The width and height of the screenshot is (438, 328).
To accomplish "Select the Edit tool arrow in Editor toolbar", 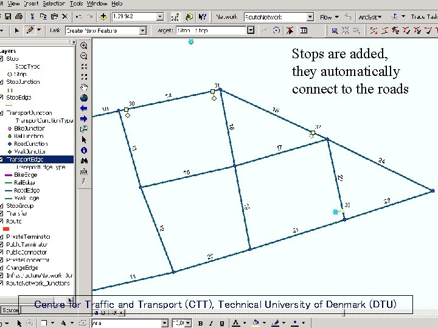I will tap(17, 30).
